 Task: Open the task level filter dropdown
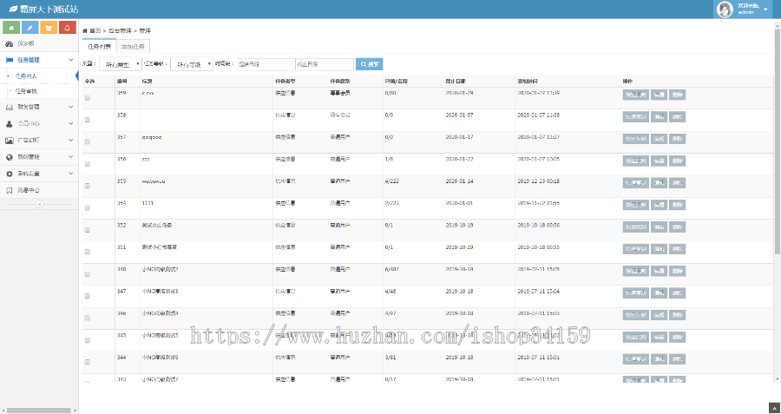point(192,64)
